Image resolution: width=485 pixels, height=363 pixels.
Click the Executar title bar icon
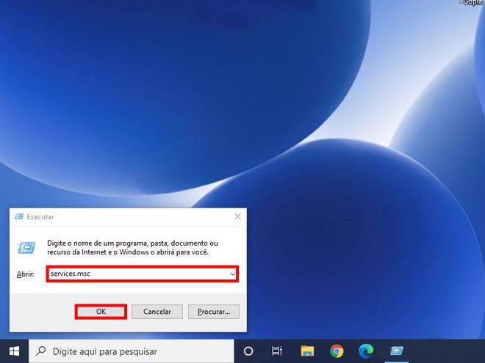pyautogui.click(x=19, y=216)
